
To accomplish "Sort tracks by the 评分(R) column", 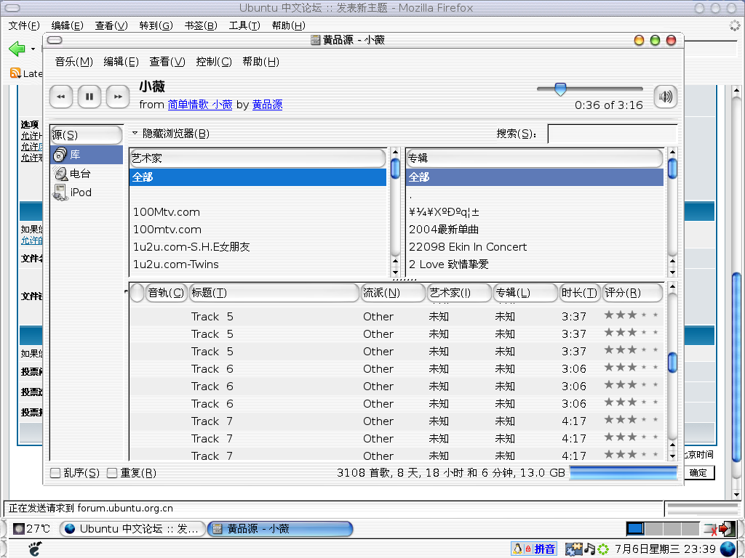I will pyautogui.click(x=632, y=293).
